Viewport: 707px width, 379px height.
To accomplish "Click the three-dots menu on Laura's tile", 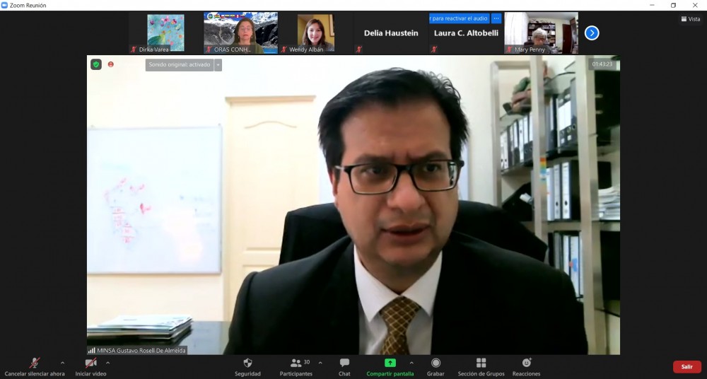I will [496, 18].
